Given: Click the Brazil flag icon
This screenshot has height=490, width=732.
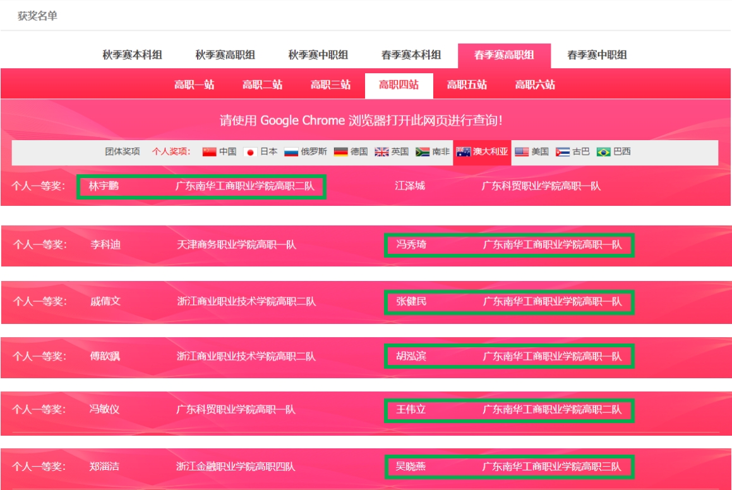Looking at the screenshot, I should (x=603, y=152).
